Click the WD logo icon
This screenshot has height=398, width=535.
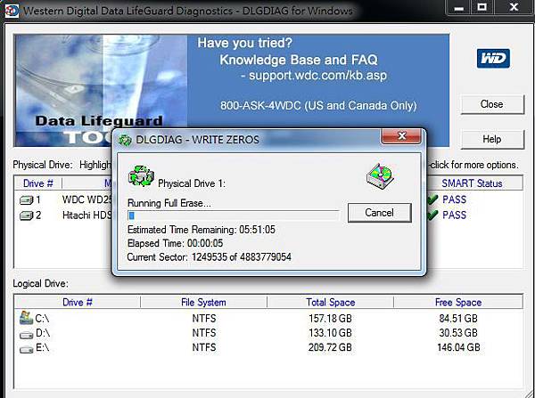(x=493, y=58)
